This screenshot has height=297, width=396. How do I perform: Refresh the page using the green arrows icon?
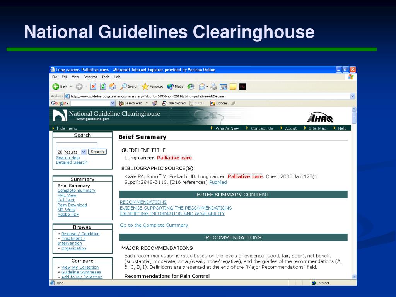point(103,87)
